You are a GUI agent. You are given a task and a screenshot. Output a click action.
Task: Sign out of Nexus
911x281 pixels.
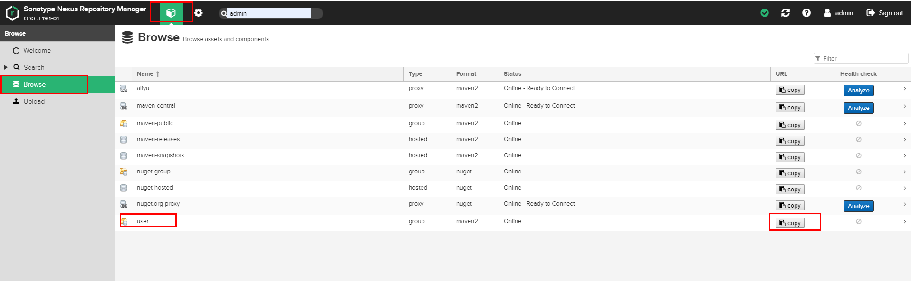click(884, 13)
